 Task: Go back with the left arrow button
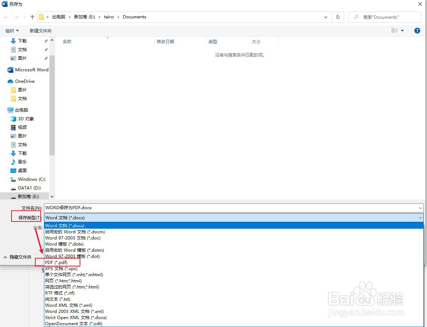click(x=6, y=17)
